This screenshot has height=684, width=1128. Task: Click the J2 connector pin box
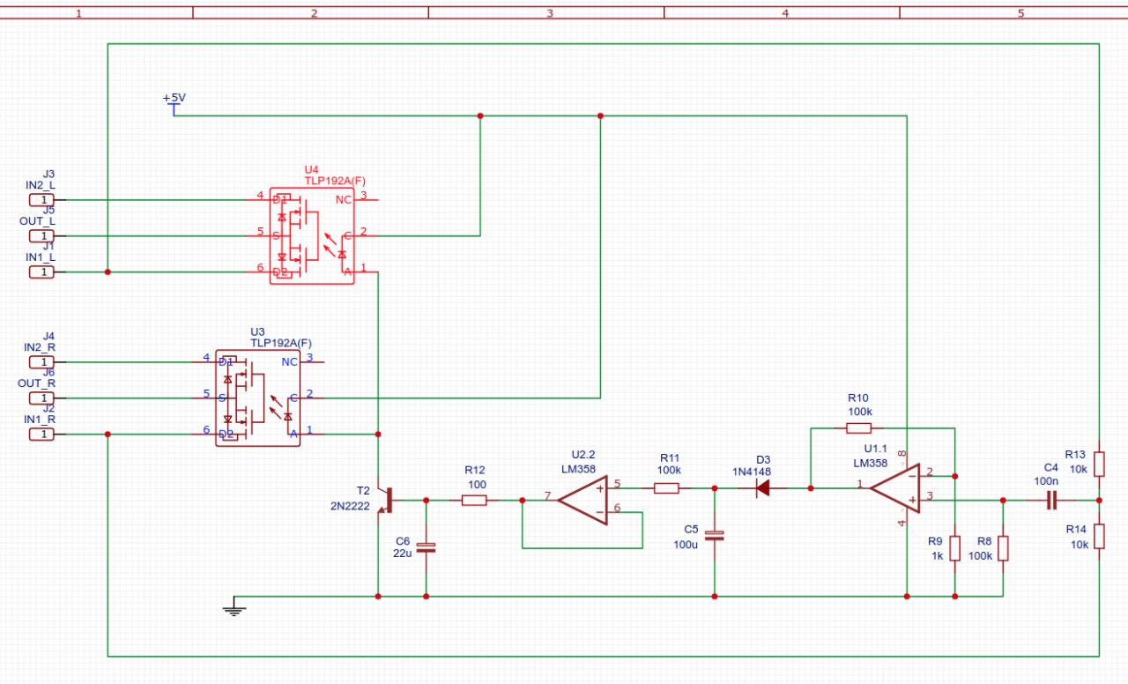pos(41,435)
